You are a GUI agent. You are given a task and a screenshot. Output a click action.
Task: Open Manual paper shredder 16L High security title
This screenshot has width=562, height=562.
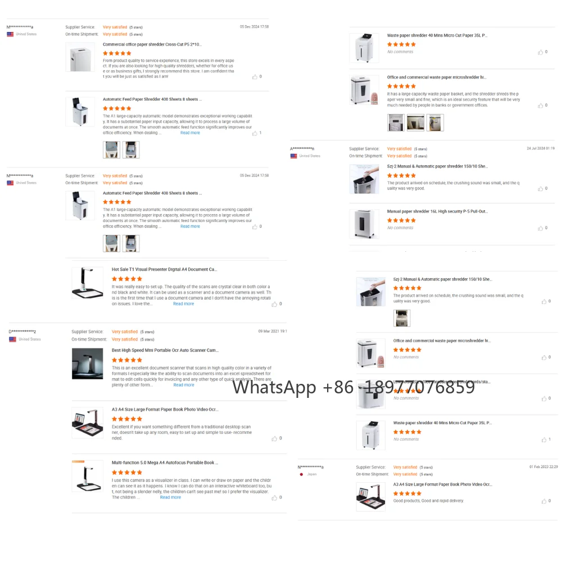[x=437, y=211]
